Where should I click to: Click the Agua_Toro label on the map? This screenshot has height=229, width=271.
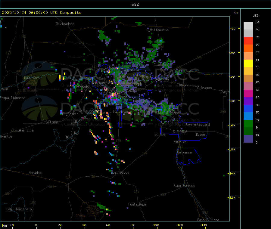pos(32,78)
